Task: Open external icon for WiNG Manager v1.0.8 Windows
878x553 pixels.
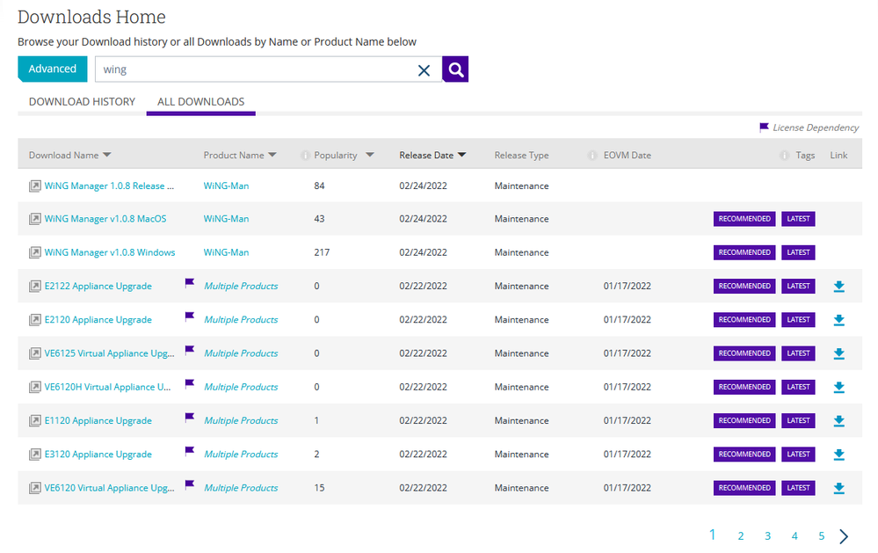Action: point(35,252)
